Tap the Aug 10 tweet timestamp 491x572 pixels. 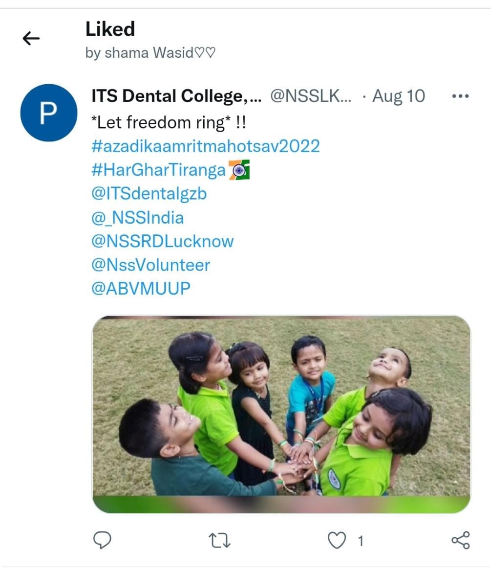(399, 96)
